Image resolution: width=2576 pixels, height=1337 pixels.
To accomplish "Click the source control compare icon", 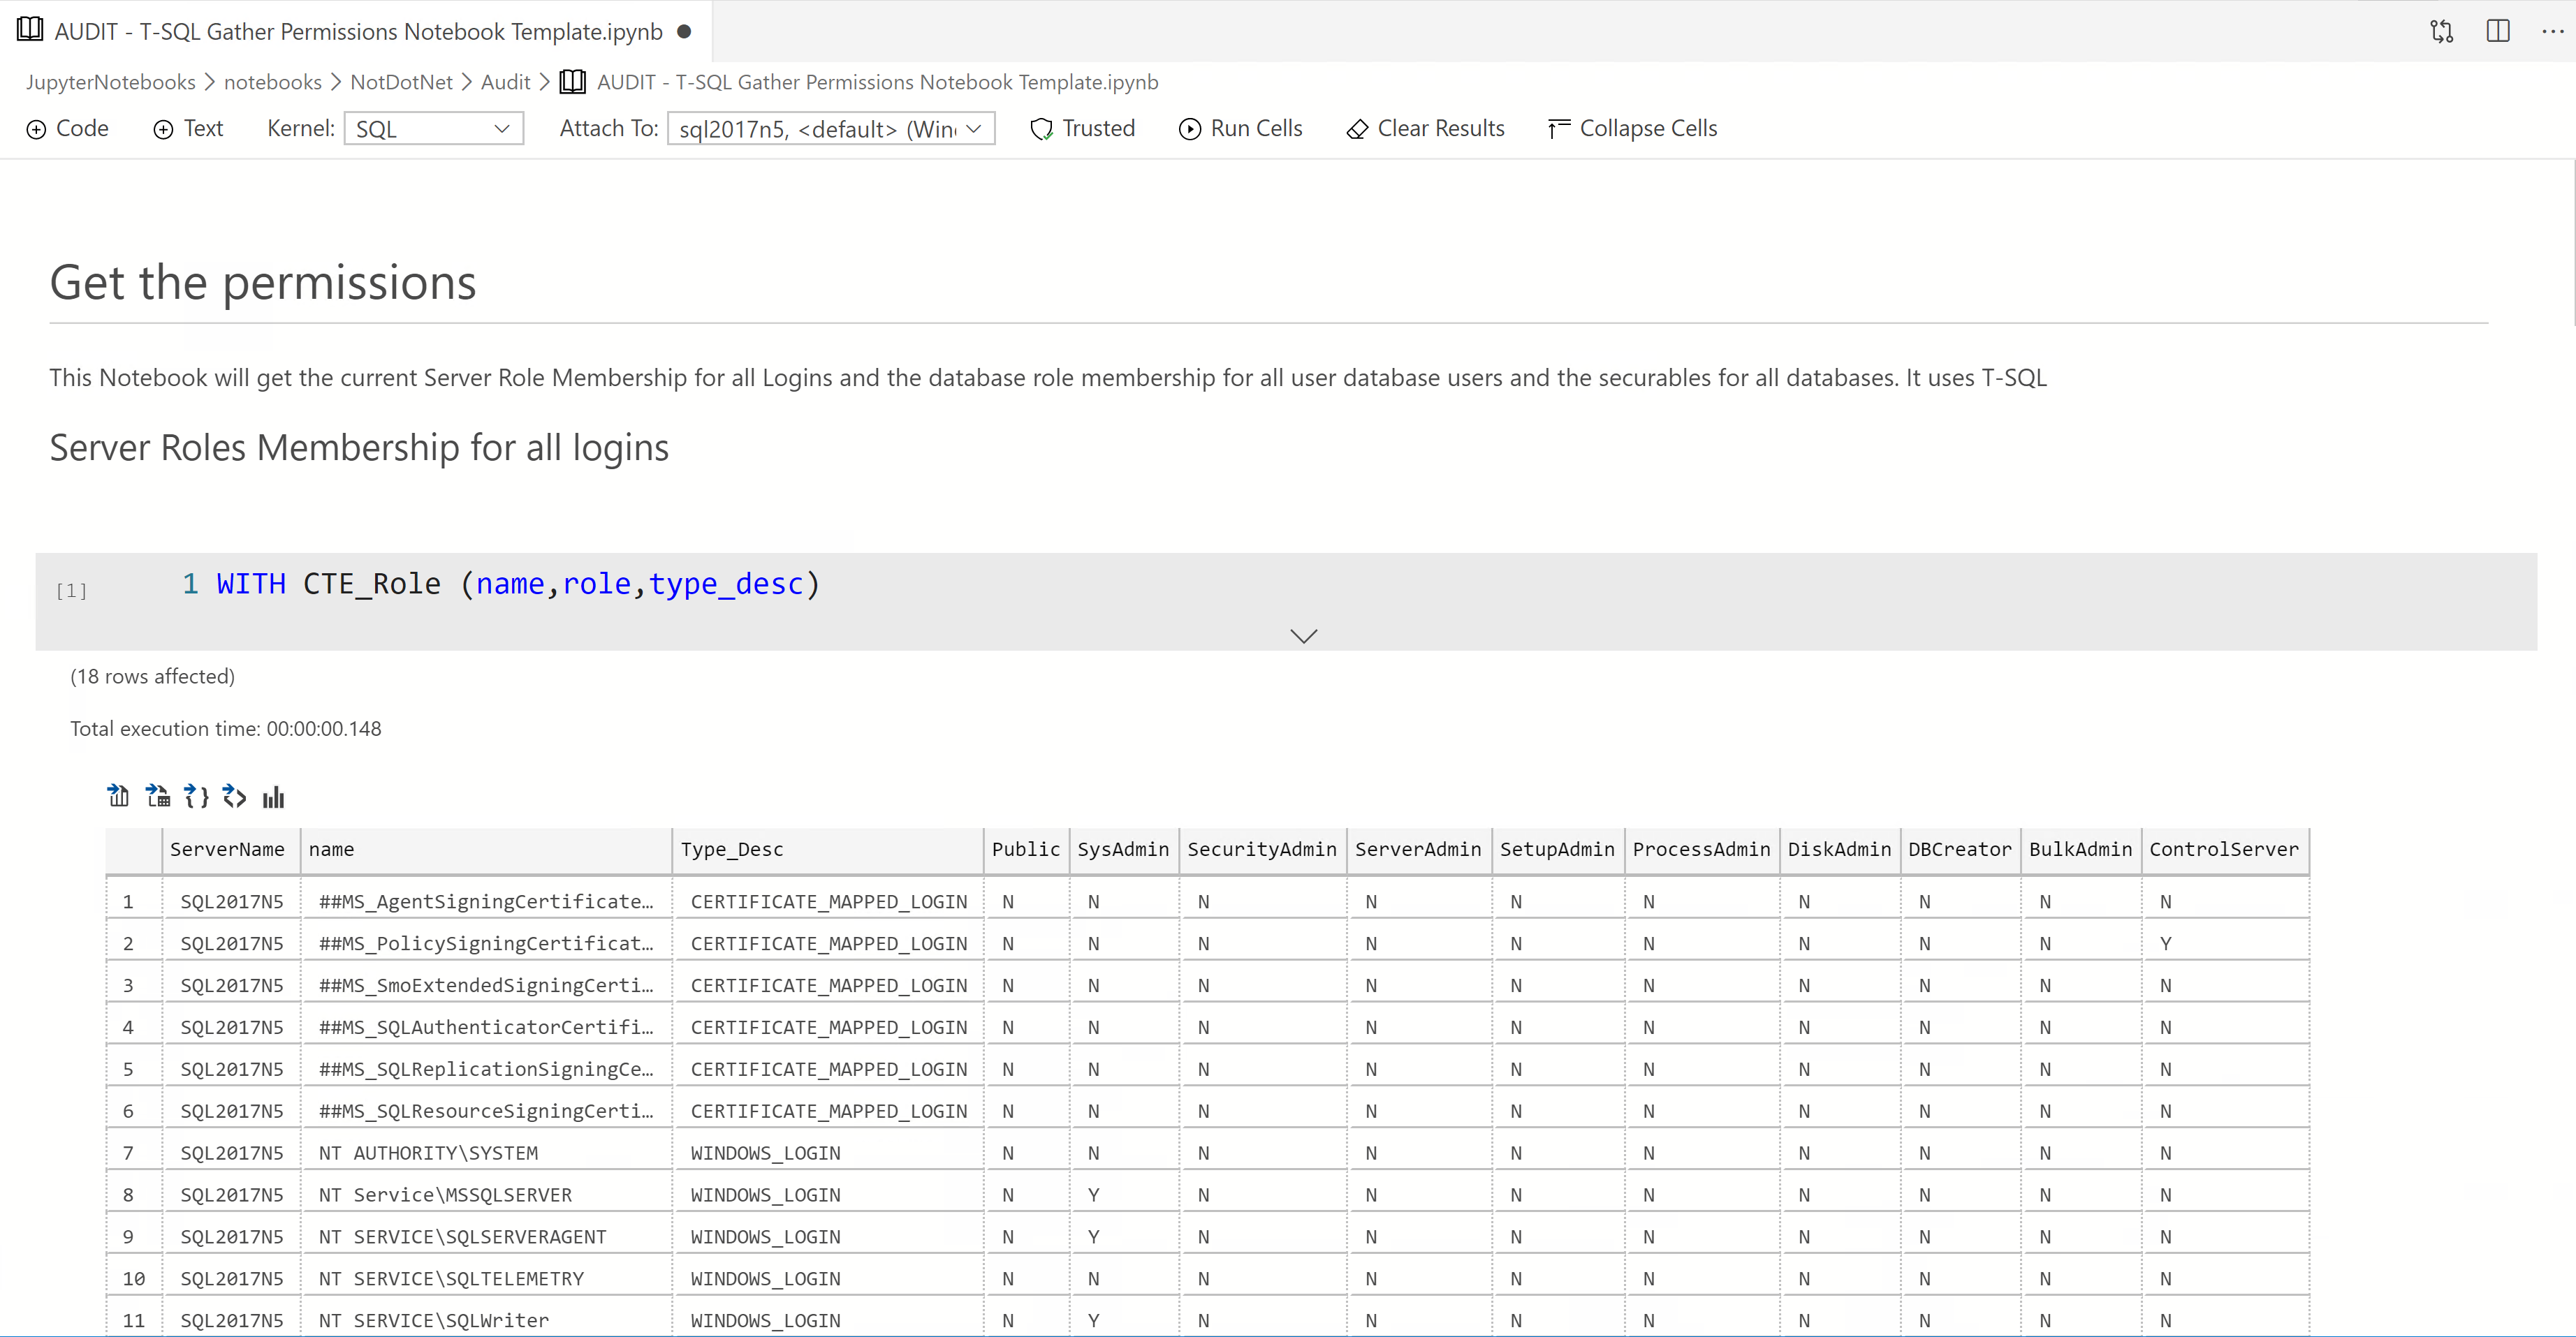I will click(2441, 31).
